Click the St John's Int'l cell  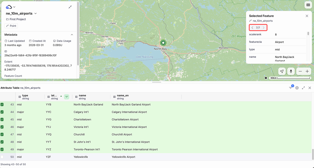pyautogui.click(x=91, y=142)
